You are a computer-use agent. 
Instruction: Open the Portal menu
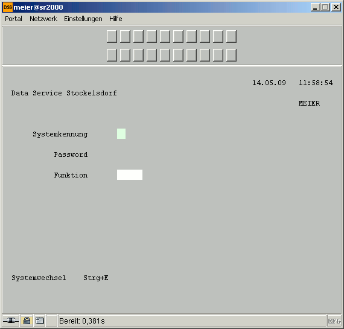[13, 19]
